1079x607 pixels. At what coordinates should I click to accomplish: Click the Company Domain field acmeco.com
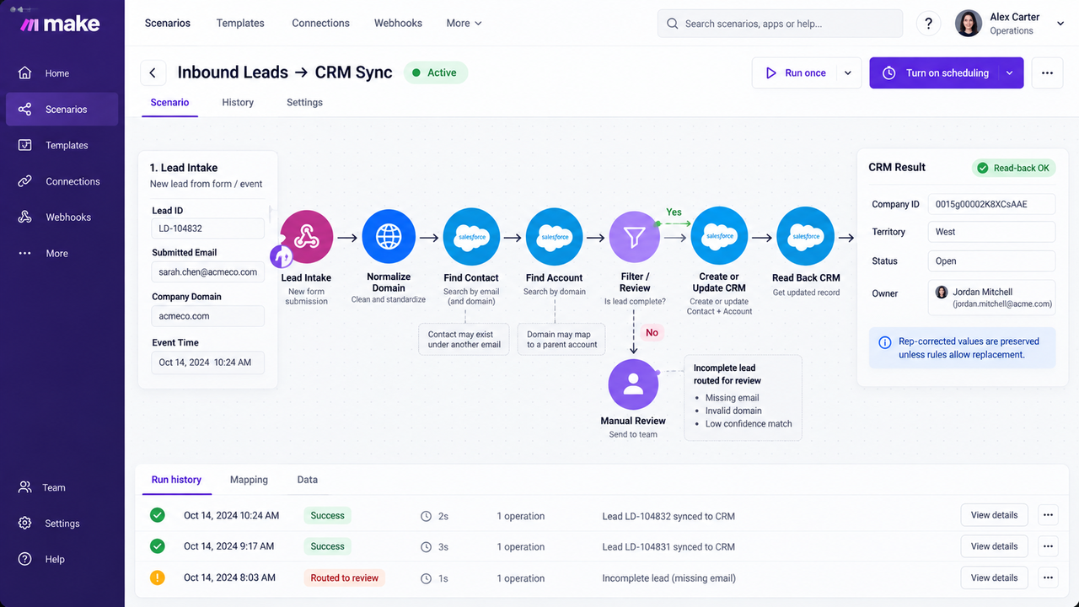[208, 316]
